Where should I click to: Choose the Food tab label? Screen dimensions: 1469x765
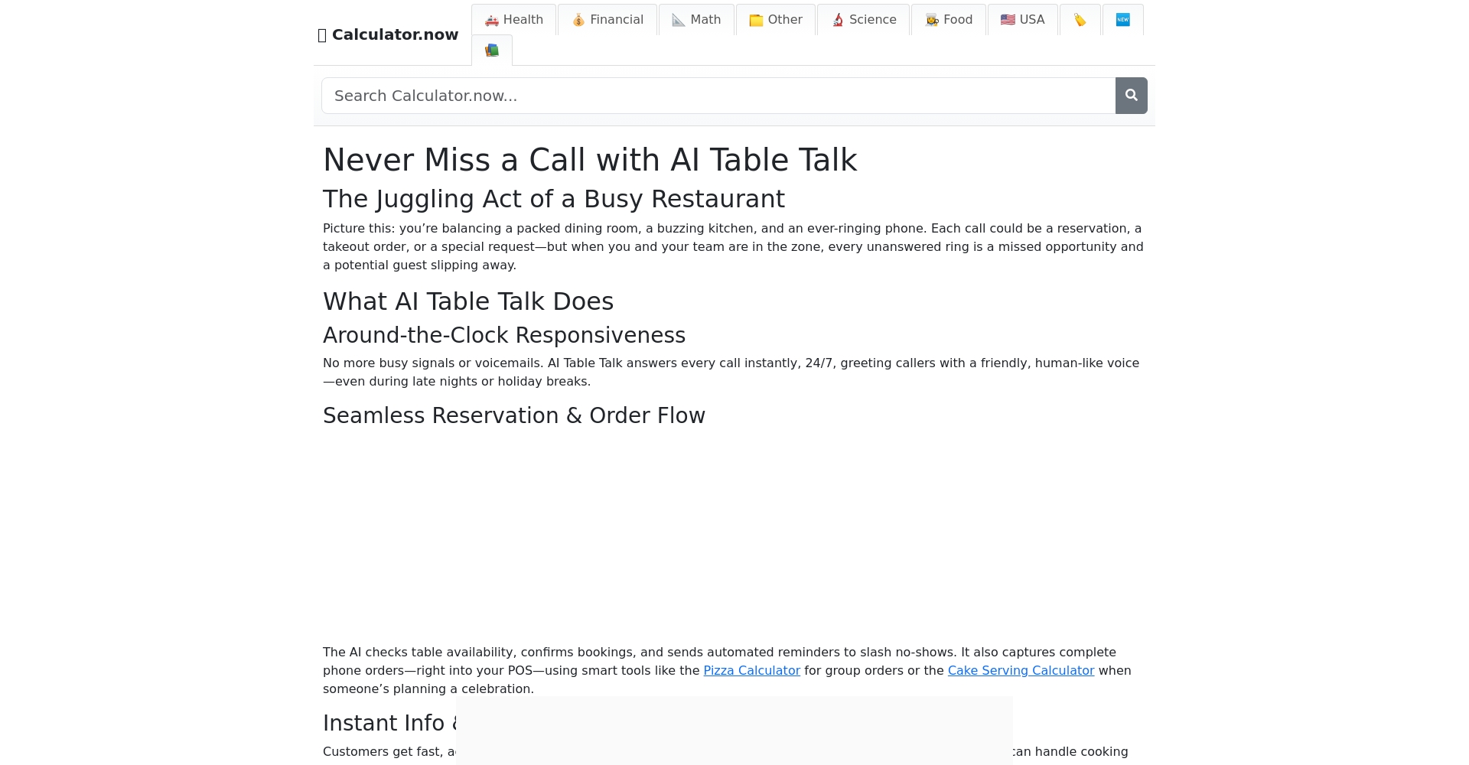[x=958, y=20]
